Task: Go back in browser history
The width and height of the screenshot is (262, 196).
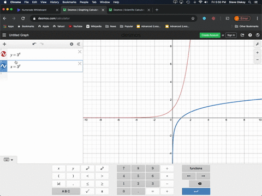Action: 5,19
